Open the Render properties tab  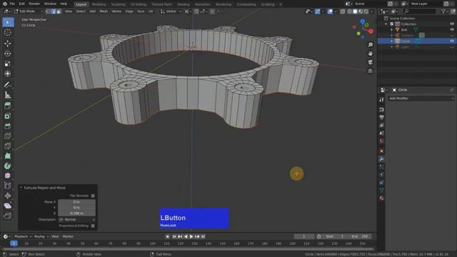click(x=381, y=109)
